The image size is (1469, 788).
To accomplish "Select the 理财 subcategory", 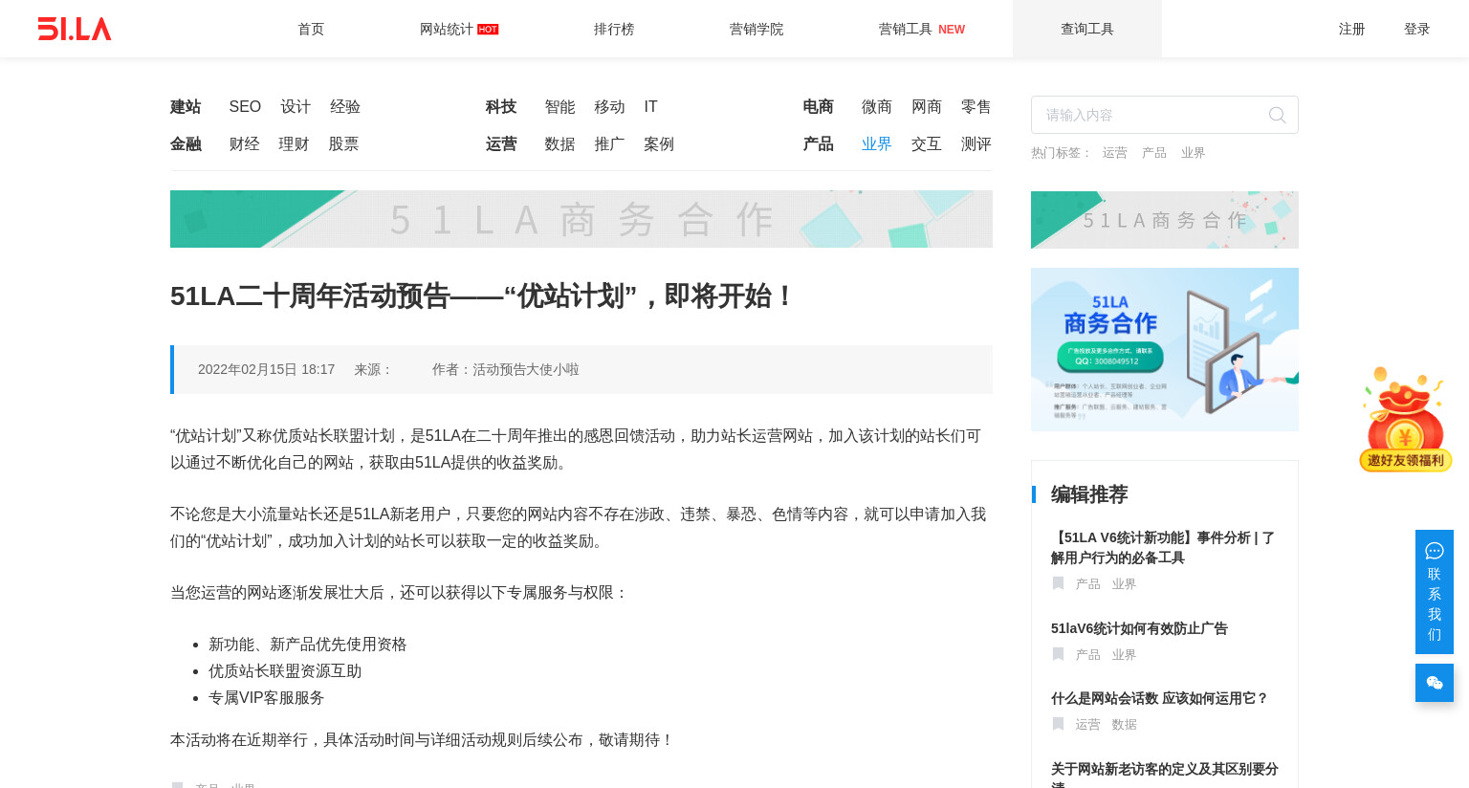I will coord(294,144).
